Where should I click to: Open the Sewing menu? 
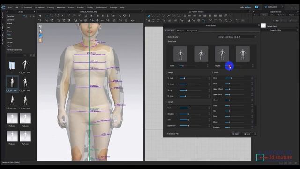[51, 8]
